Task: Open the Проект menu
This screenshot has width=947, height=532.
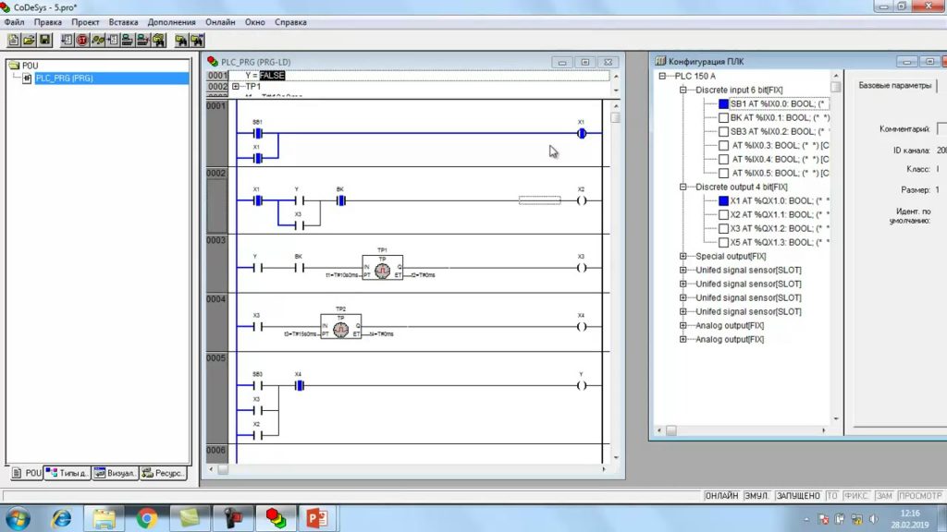Action: (x=85, y=22)
